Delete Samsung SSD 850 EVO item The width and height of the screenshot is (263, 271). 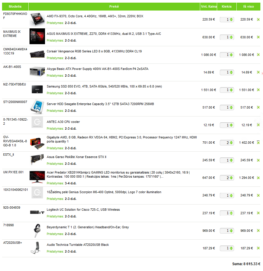[x=258, y=90]
